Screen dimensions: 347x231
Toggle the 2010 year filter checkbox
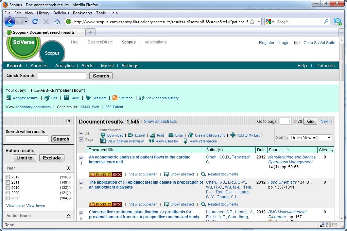[x=8, y=188]
